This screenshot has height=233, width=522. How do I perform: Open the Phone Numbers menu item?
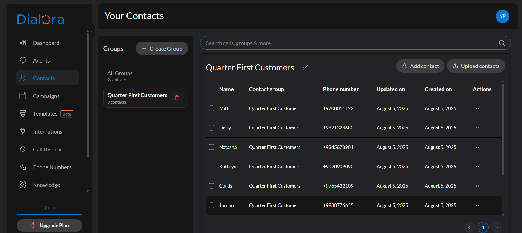tap(52, 167)
